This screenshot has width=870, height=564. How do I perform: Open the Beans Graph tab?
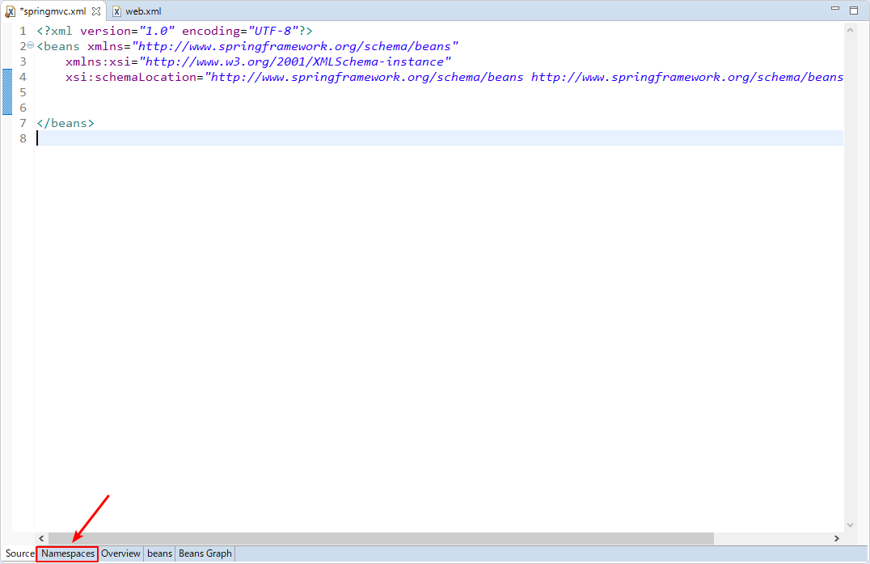coord(205,553)
